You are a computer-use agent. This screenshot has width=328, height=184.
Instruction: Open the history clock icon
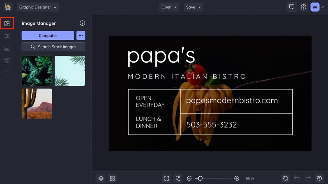point(319,178)
